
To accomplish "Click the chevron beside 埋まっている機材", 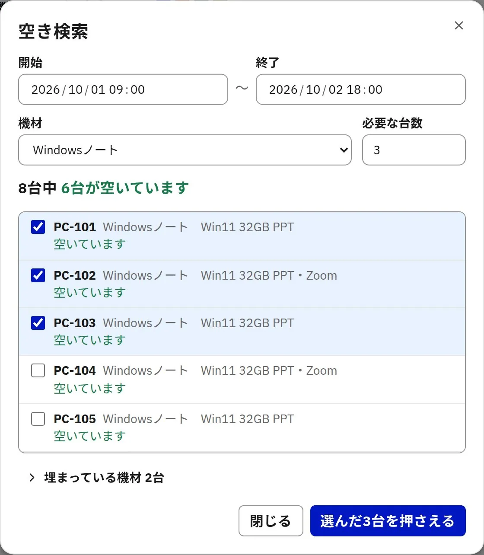I will coord(32,478).
